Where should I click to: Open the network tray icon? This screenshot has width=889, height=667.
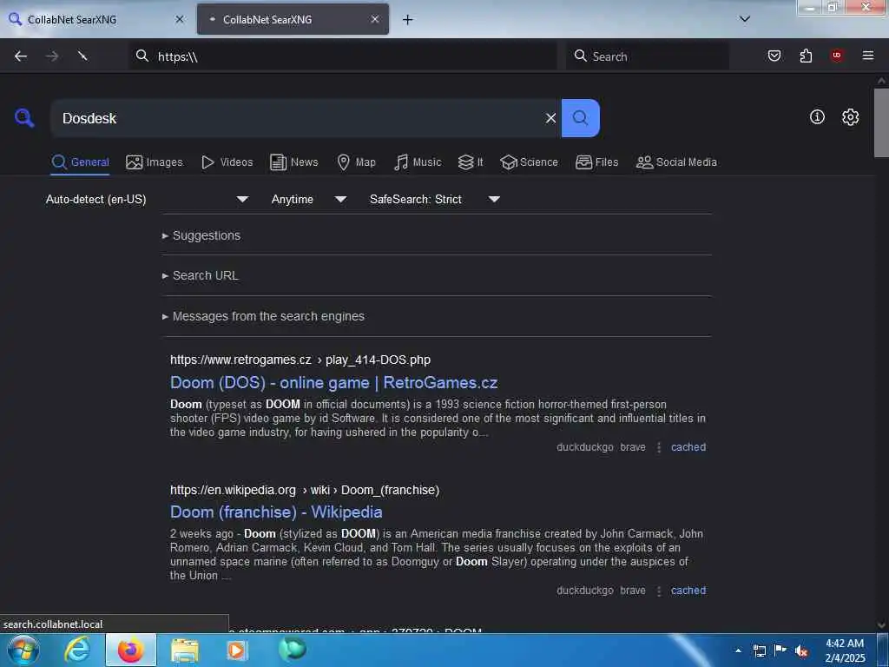pyautogui.click(x=760, y=650)
